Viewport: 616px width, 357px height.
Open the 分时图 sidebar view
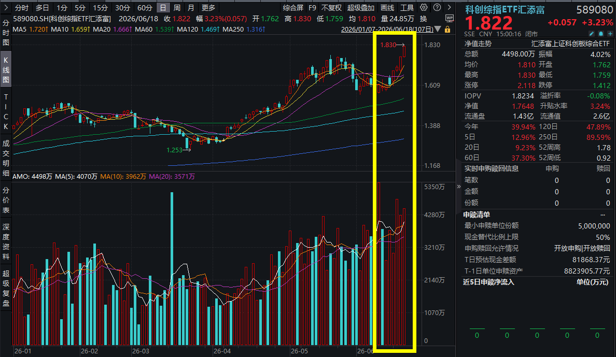[6, 32]
